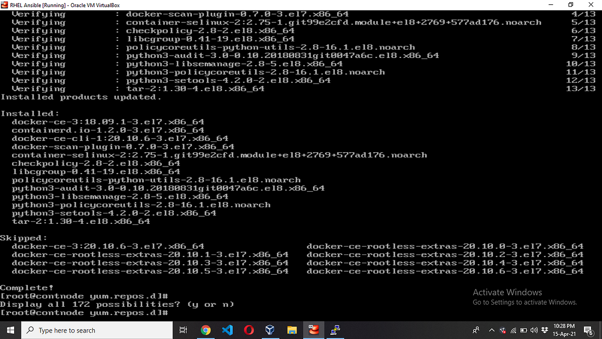Viewport: 602px width, 339px height.
Task: Open Visual Studio Code from the taskbar
Action: [x=226, y=330]
